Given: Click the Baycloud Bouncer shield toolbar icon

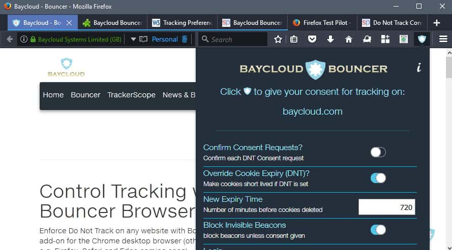Looking at the screenshot, I should pos(421,39).
